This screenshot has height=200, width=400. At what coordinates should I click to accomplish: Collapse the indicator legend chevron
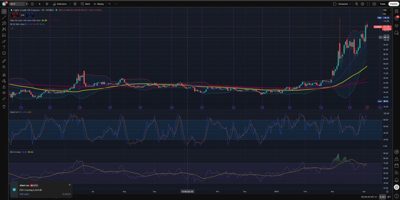click(13, 28)
